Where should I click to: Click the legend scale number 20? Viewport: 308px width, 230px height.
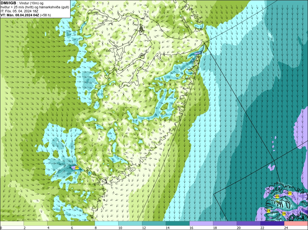tap(239, 228)
